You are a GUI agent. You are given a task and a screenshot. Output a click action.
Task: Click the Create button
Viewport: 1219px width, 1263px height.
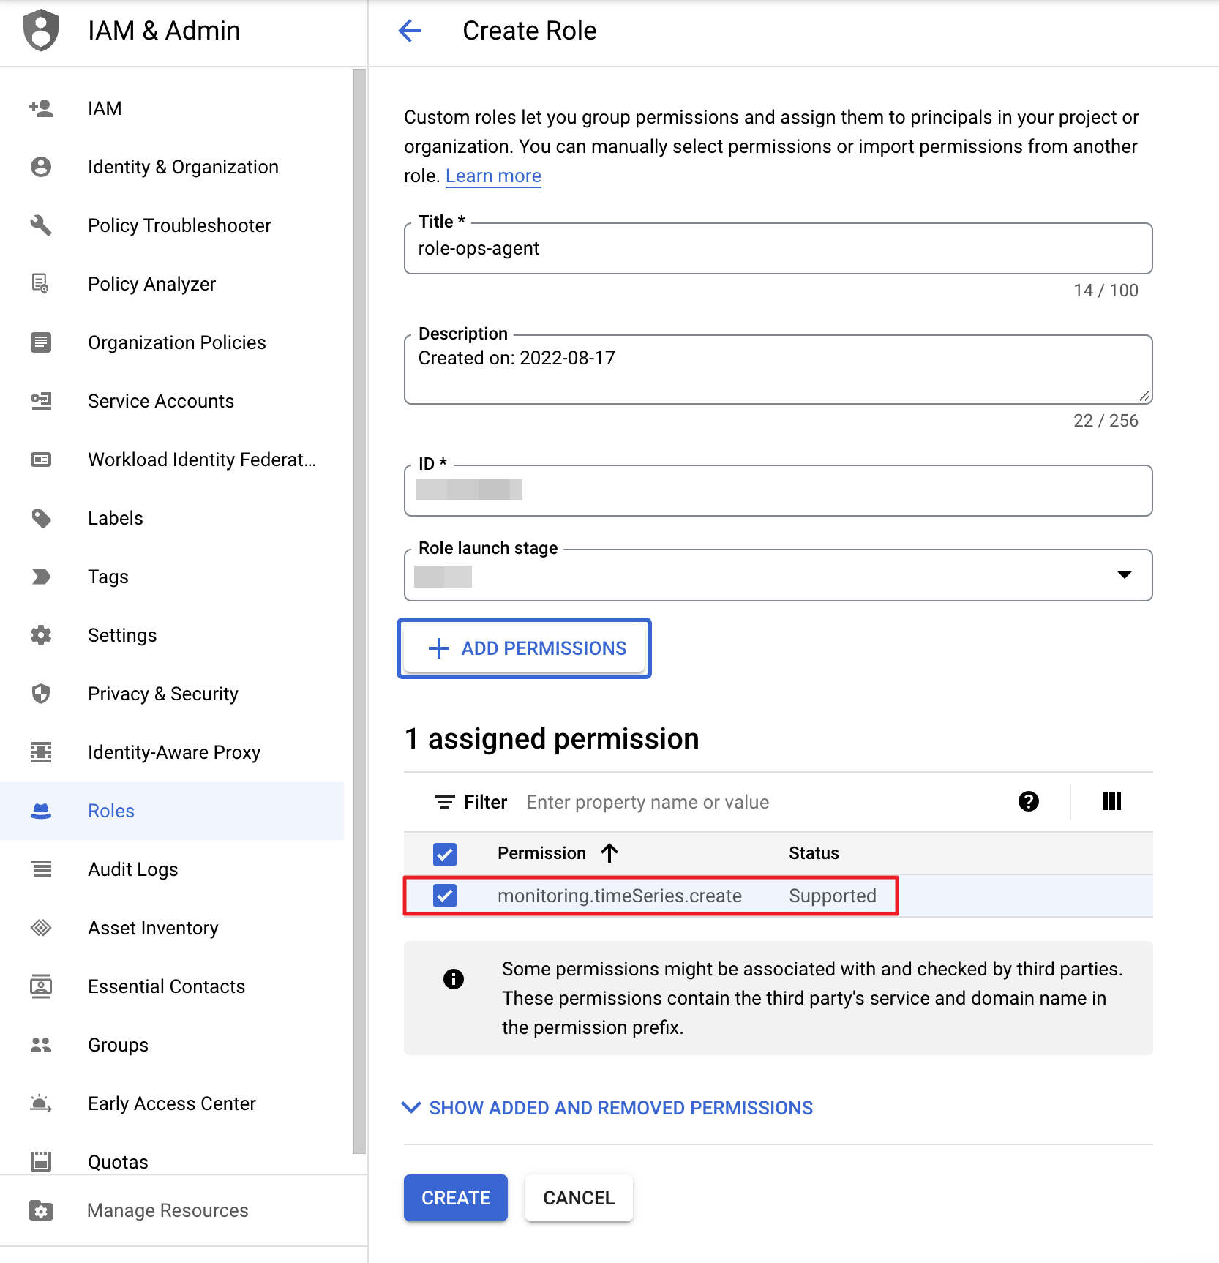tap(455, 1198)
